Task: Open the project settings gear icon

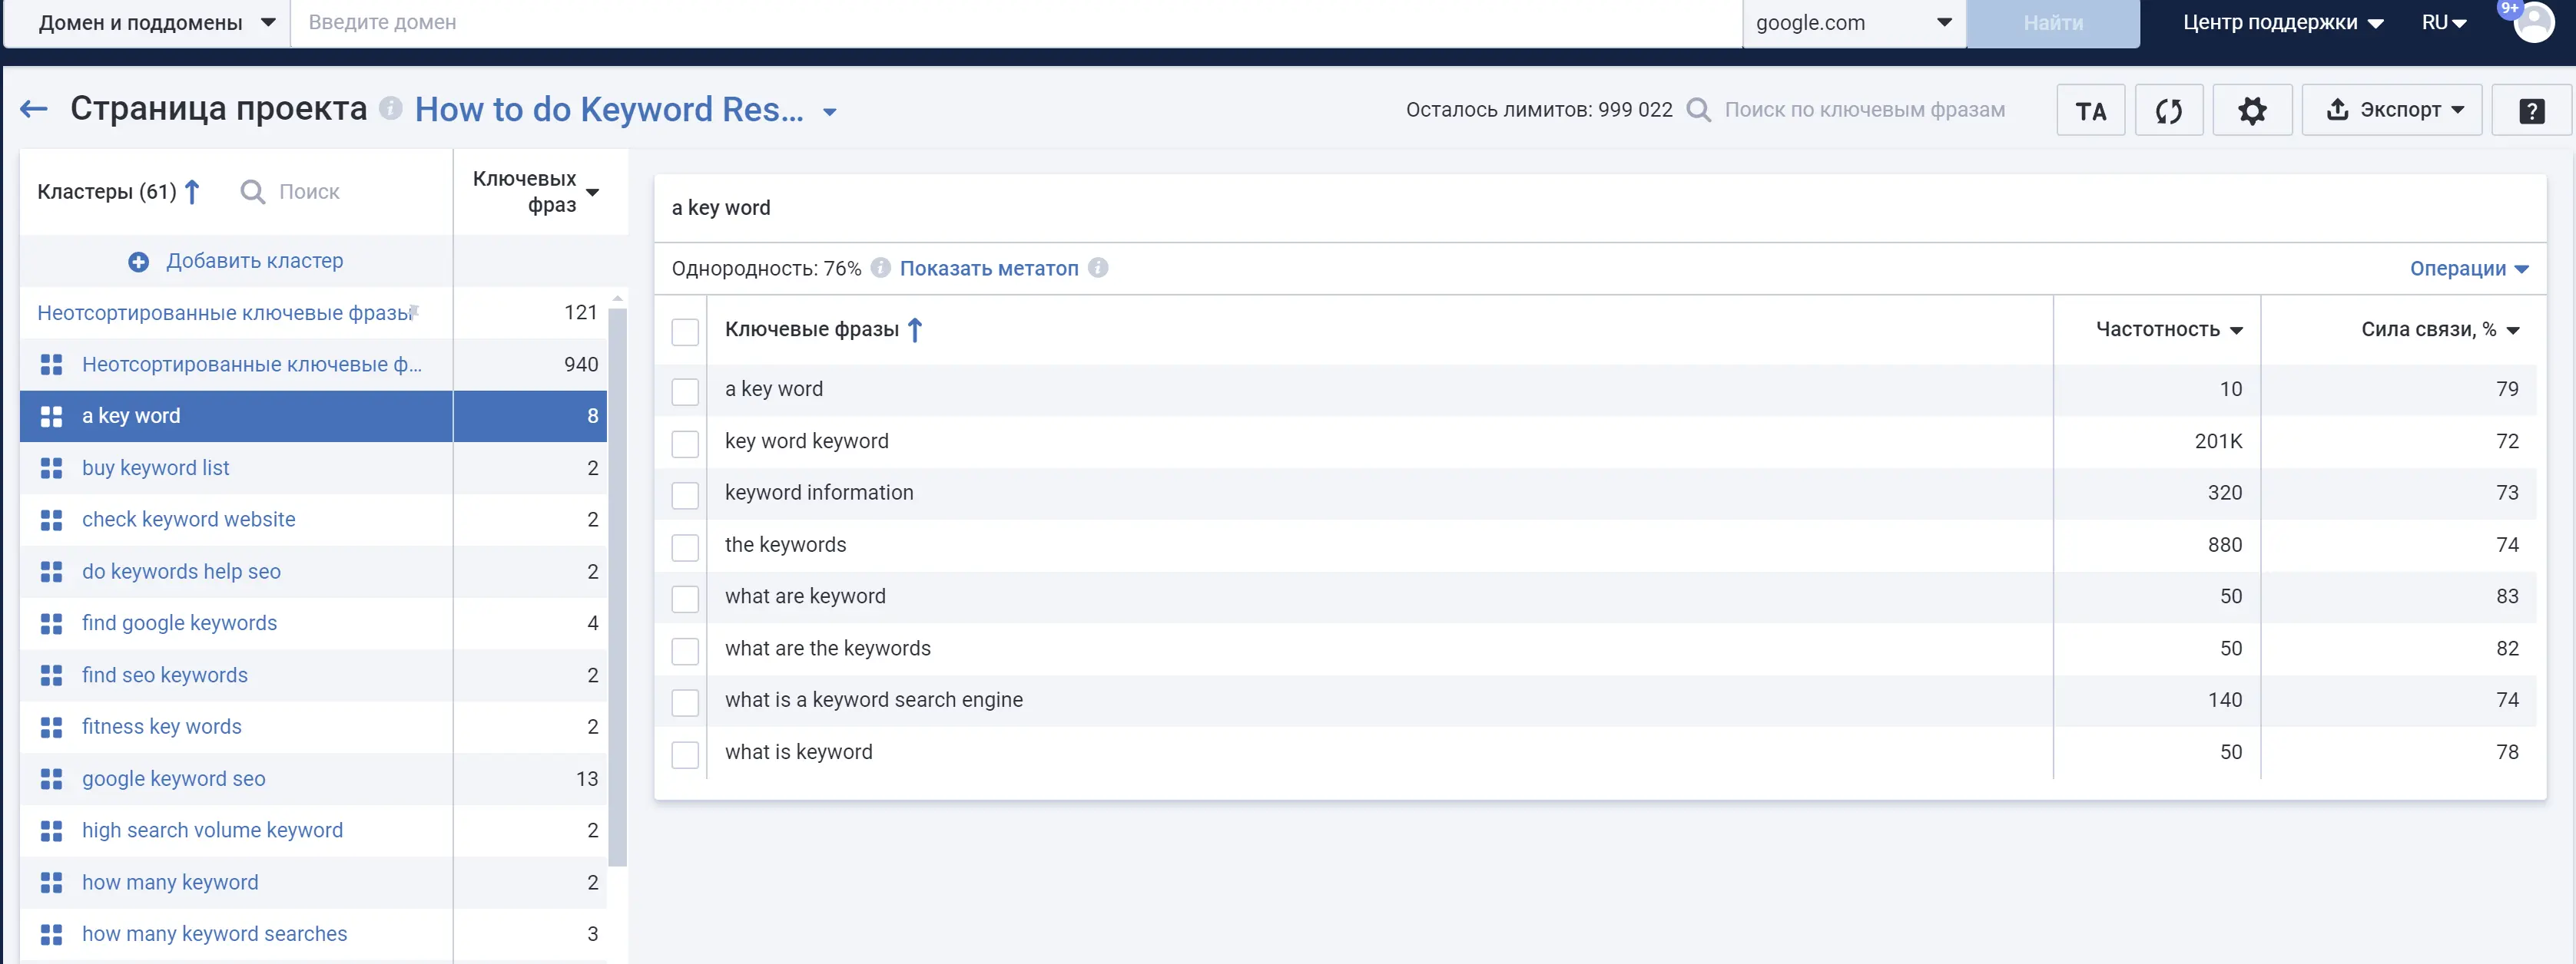Action: [2253, 110]
